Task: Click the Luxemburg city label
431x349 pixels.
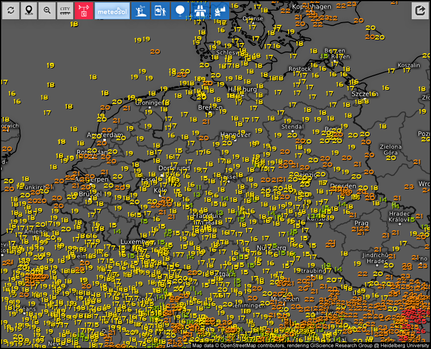Action: [x=137, y=242]
